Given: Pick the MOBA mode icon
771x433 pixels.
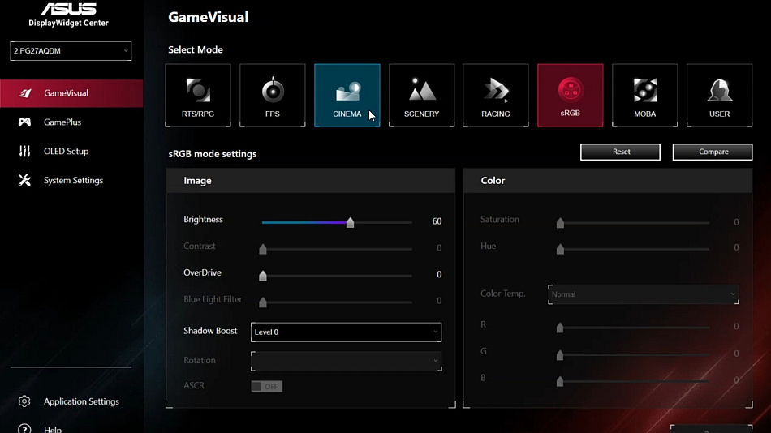Looking at the screenshot, I should point(644,95).
